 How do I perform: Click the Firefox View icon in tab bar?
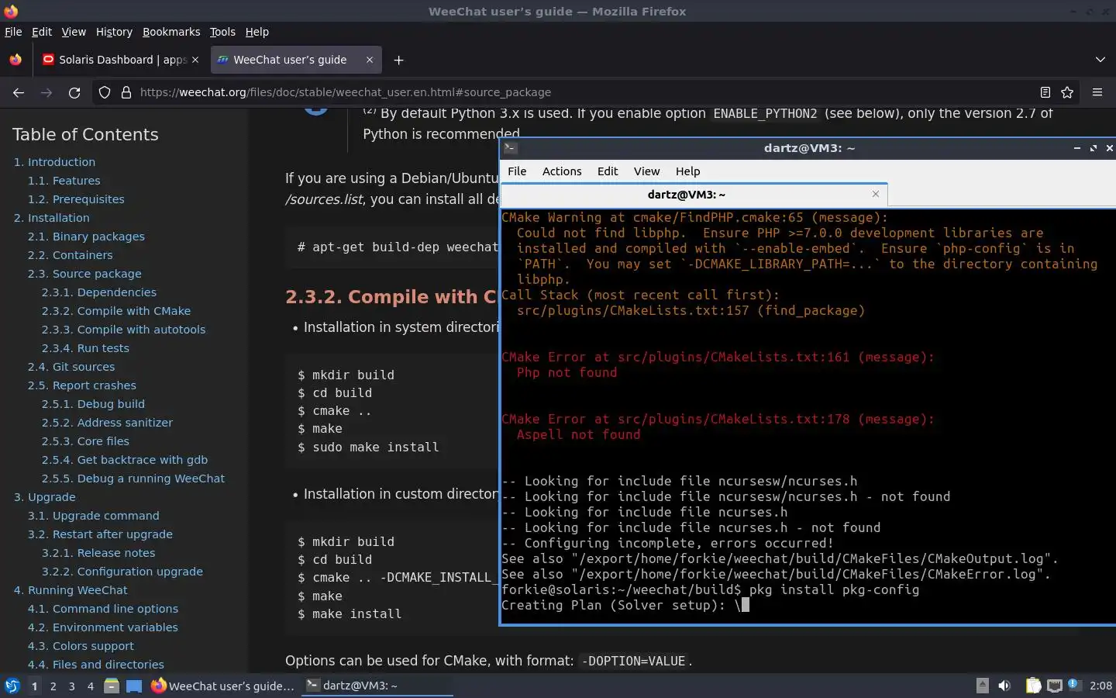(x=15, y=60)
